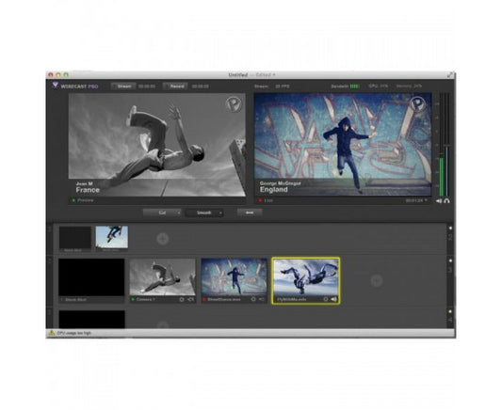
Task: Open settings gear on the graffiti dancer shot
Action: (253, 299)
